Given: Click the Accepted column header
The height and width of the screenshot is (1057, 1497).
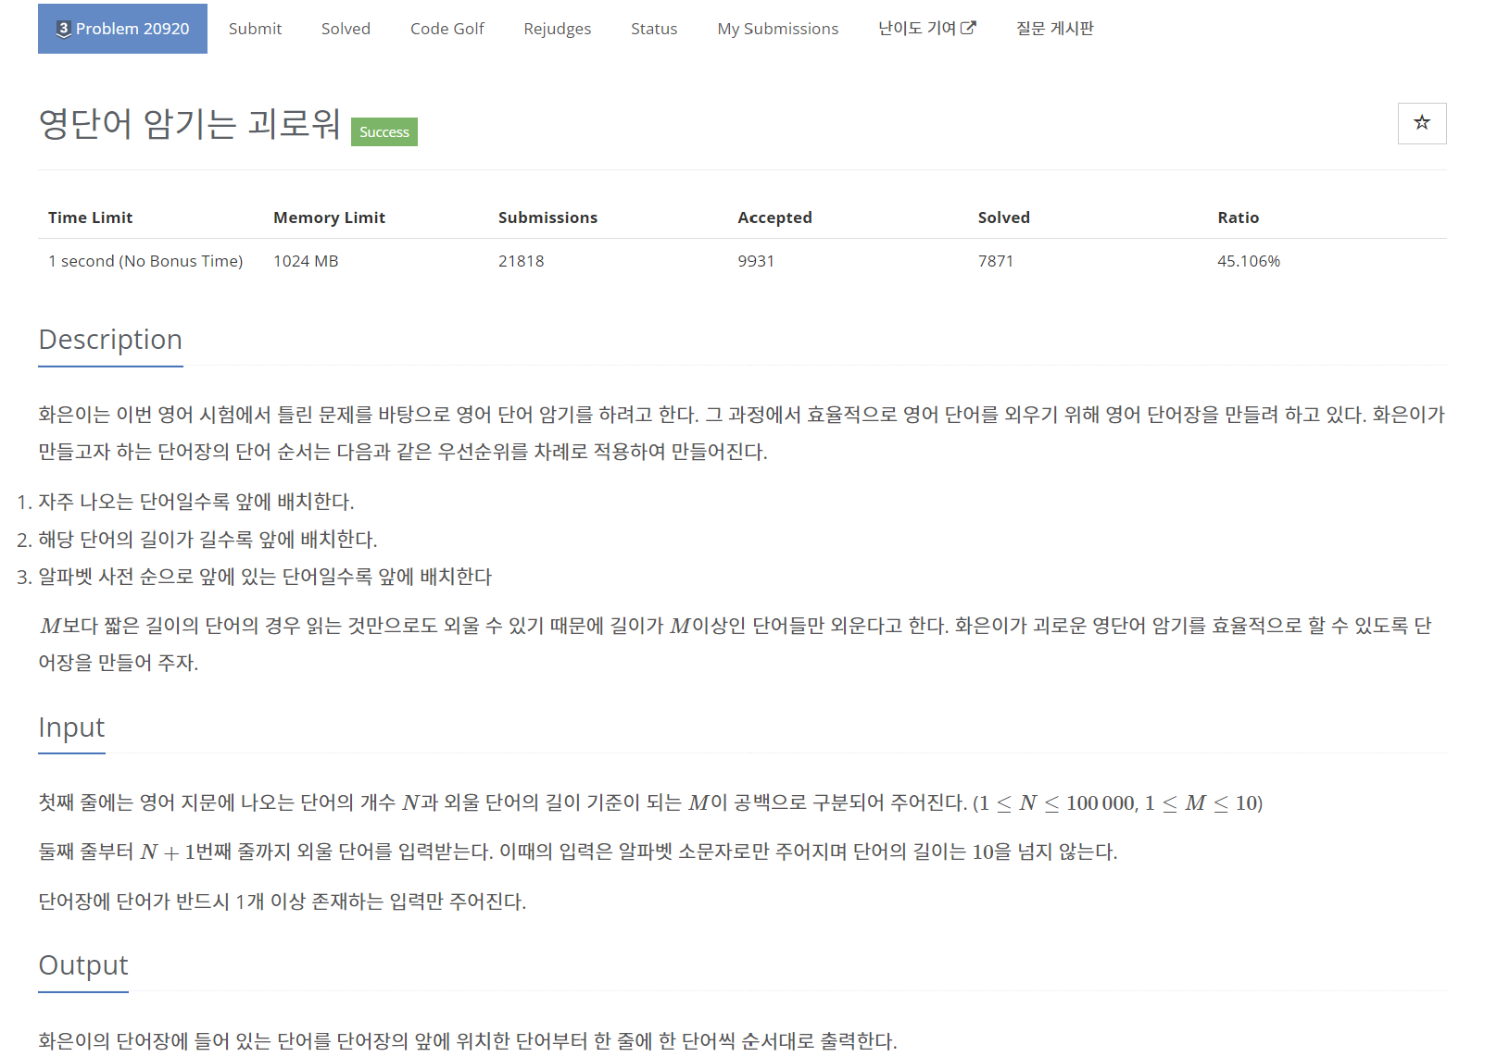Looking at the screenshot, I should [774, 218].
